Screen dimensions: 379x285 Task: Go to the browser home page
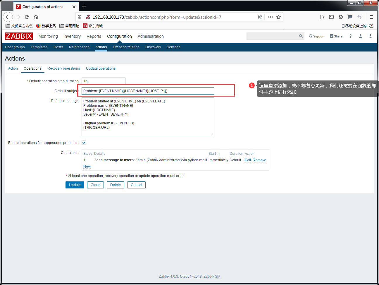(36, 17)
